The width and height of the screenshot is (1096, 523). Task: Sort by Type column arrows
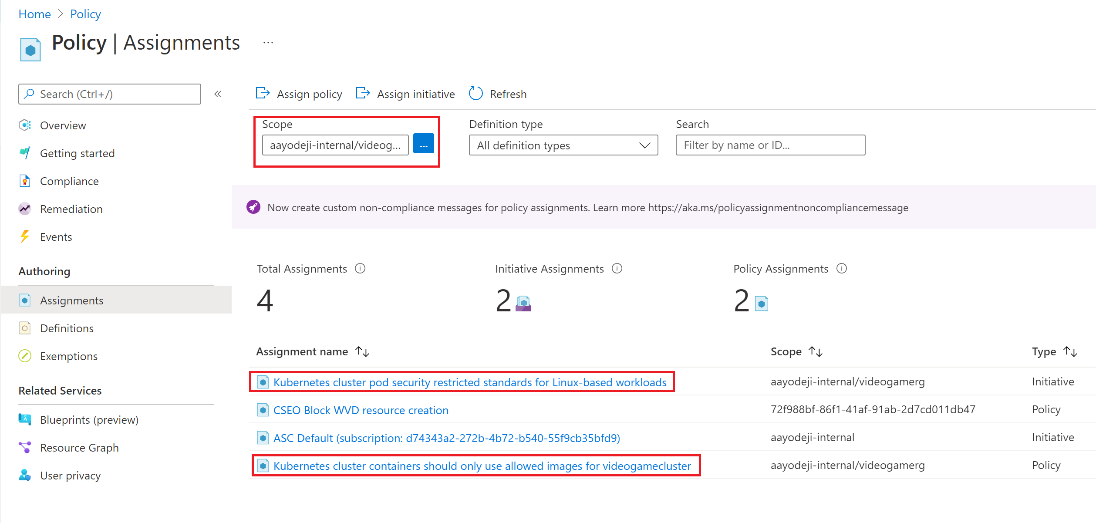(1070, 351)
